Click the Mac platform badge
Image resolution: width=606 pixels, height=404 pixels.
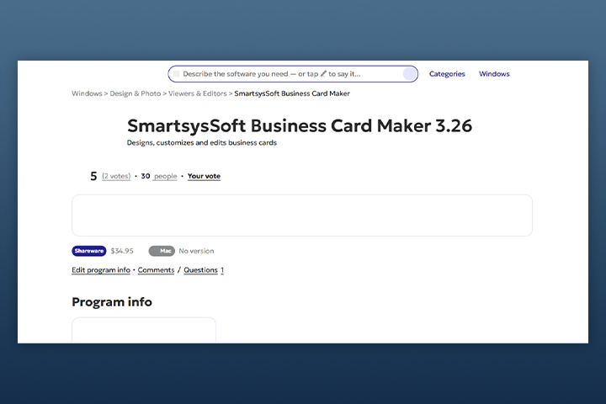point(162,251)
